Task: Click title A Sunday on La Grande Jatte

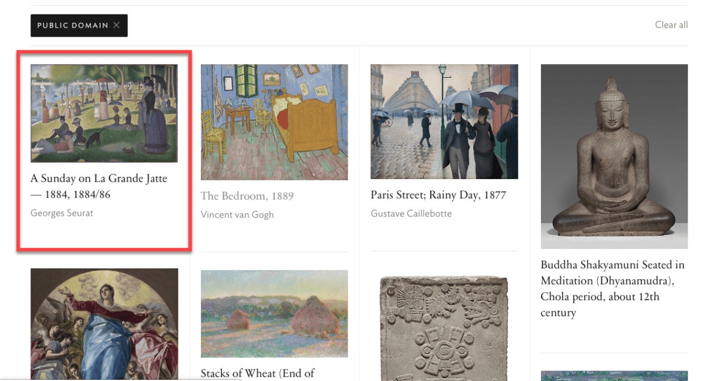Action: [x=99, y=186]
